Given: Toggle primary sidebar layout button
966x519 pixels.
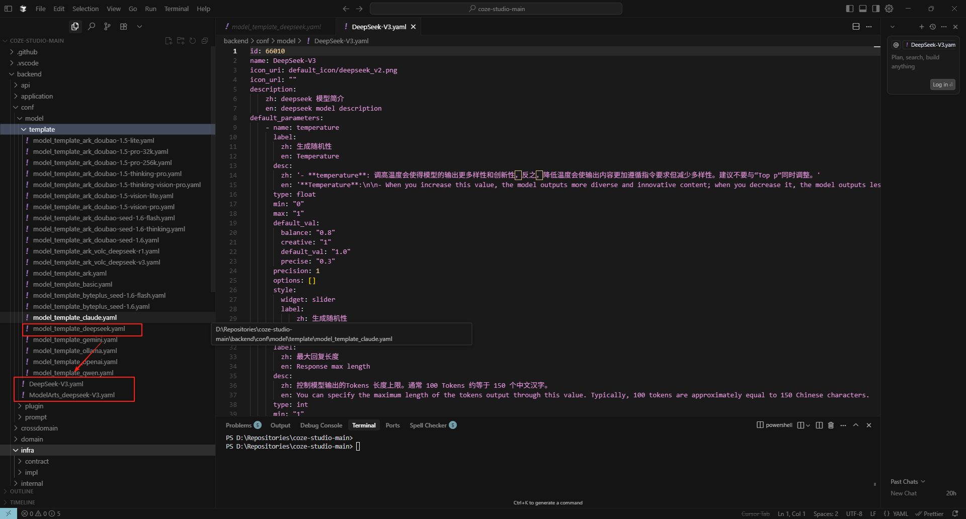Looking at the screenshot, I should 850,9.
